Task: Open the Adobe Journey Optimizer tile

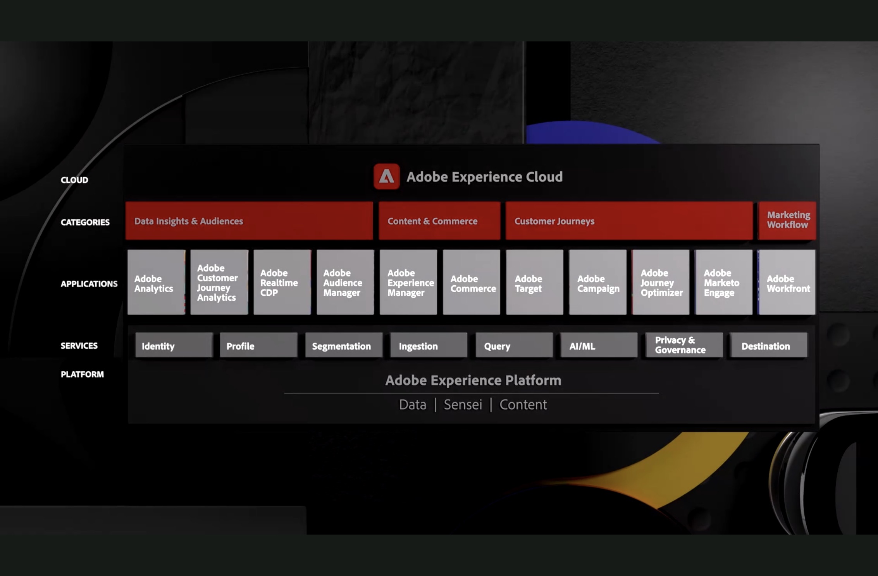Action: click(661, 282)
